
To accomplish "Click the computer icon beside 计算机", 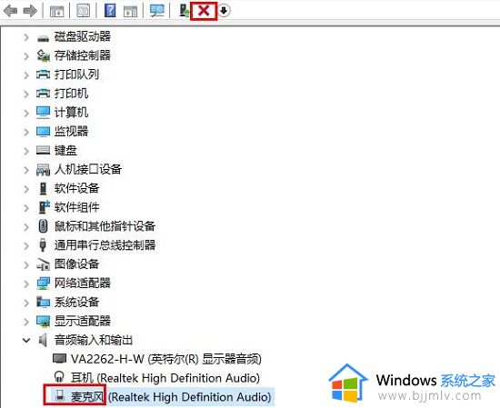I will (x=43, y=113).
